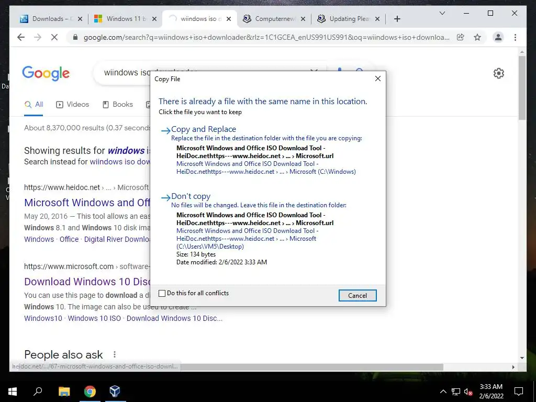Click Cancel in Copy File dialog
Image resolution: width=536 pixels, height=402 pixels.
tap(358, 296)
